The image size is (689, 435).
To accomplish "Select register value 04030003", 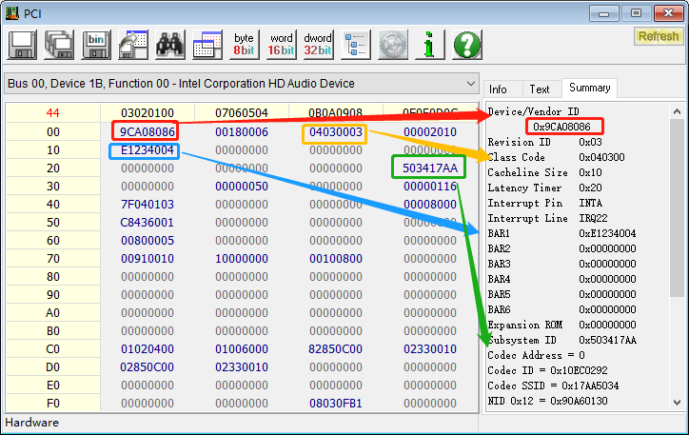I will click(x=336, y=131).
